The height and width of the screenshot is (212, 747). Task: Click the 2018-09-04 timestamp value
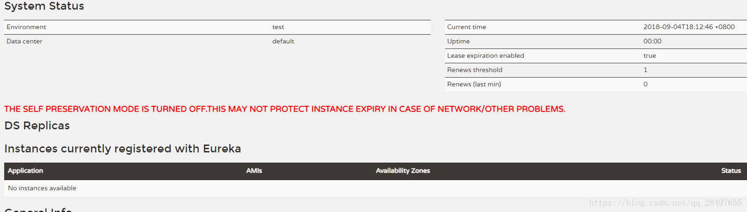(x=689, y=27)
